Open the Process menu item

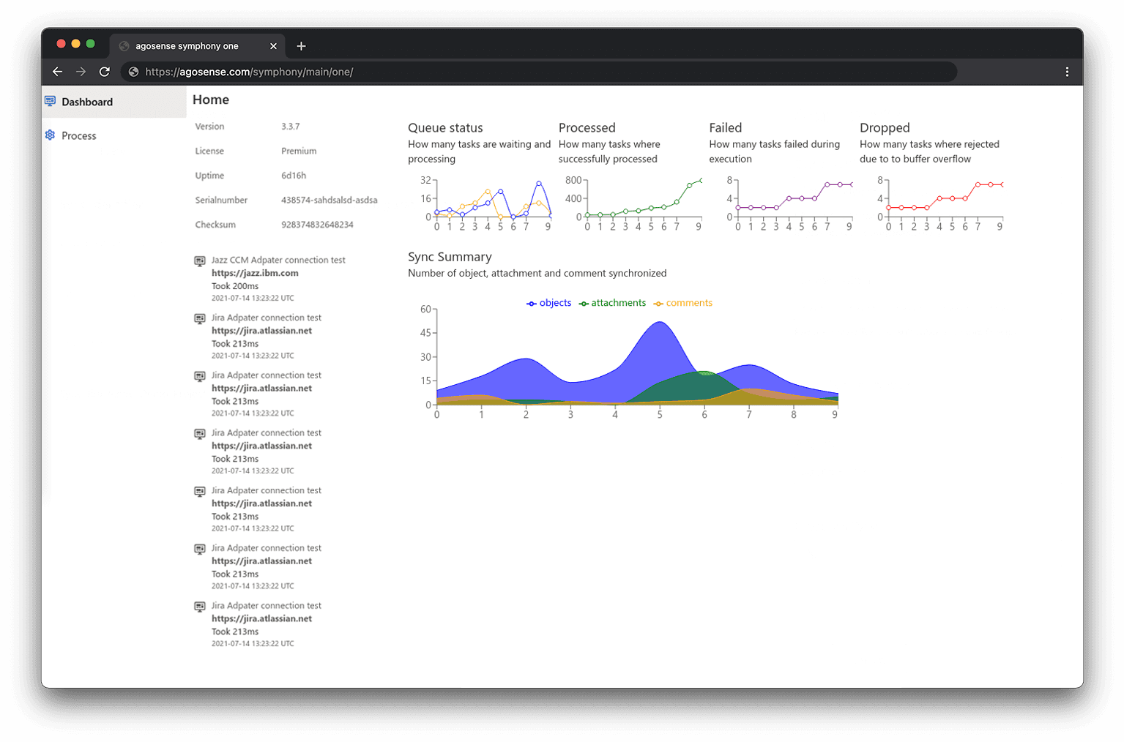pyautogui.click(x=79, y=135)
